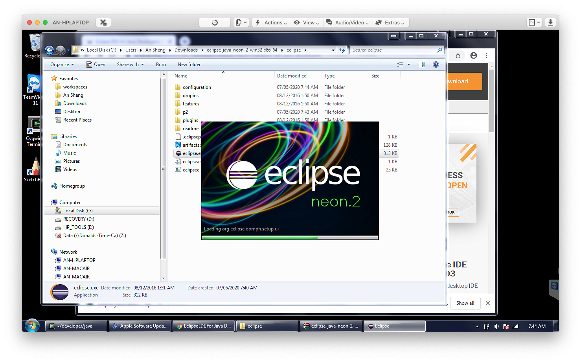Screen dimensions: 581x361
Task: Click New folder in the toolbar
Action: [189, 64]
